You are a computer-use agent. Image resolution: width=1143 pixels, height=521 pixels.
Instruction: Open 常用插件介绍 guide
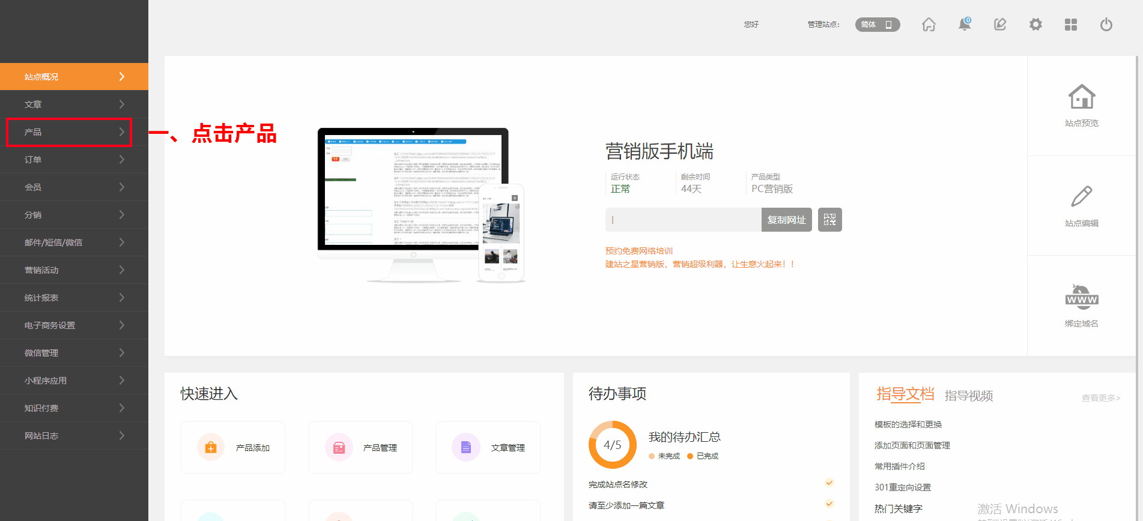900,466
